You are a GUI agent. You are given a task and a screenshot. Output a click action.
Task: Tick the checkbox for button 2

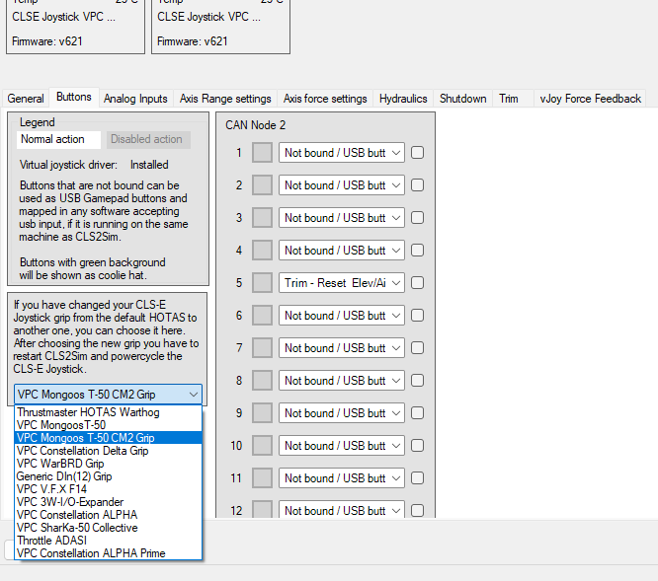click(417, 185)
